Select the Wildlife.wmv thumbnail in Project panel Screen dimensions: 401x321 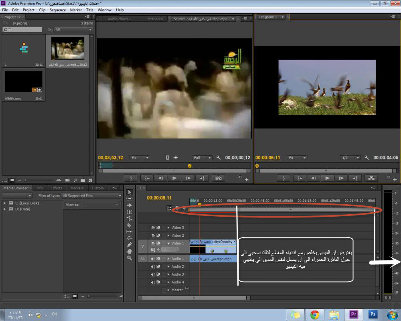24,82
